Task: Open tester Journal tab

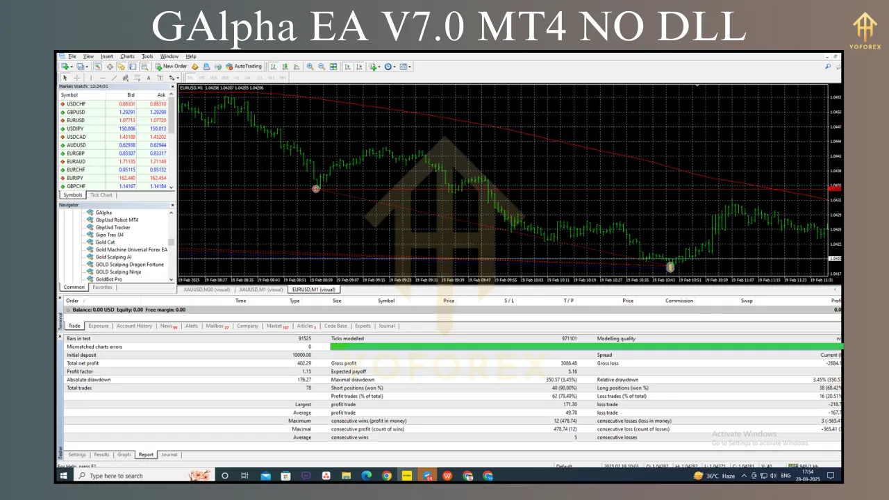Action: (x=169, y=455)
